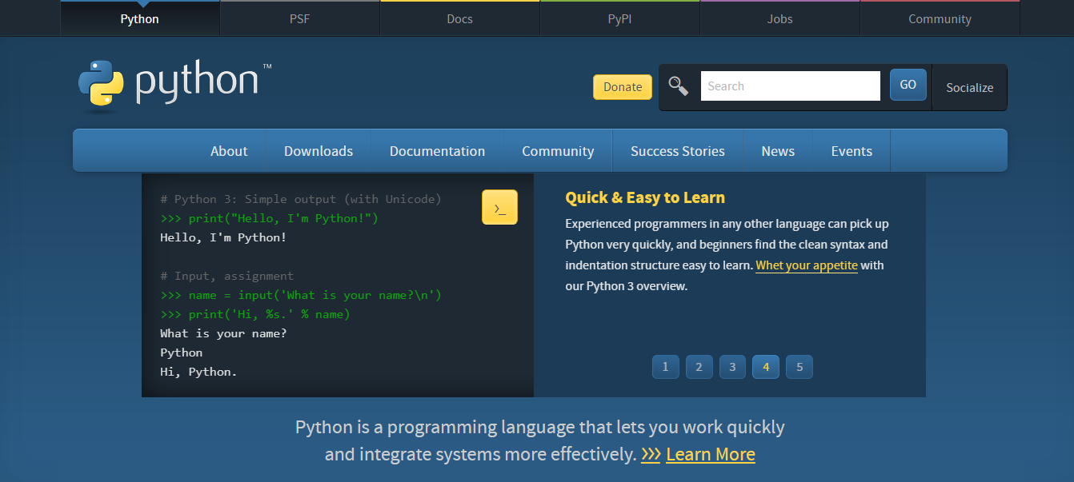Open the Docs section
This screenshot has width=1074, height=482.
(459, 18)
